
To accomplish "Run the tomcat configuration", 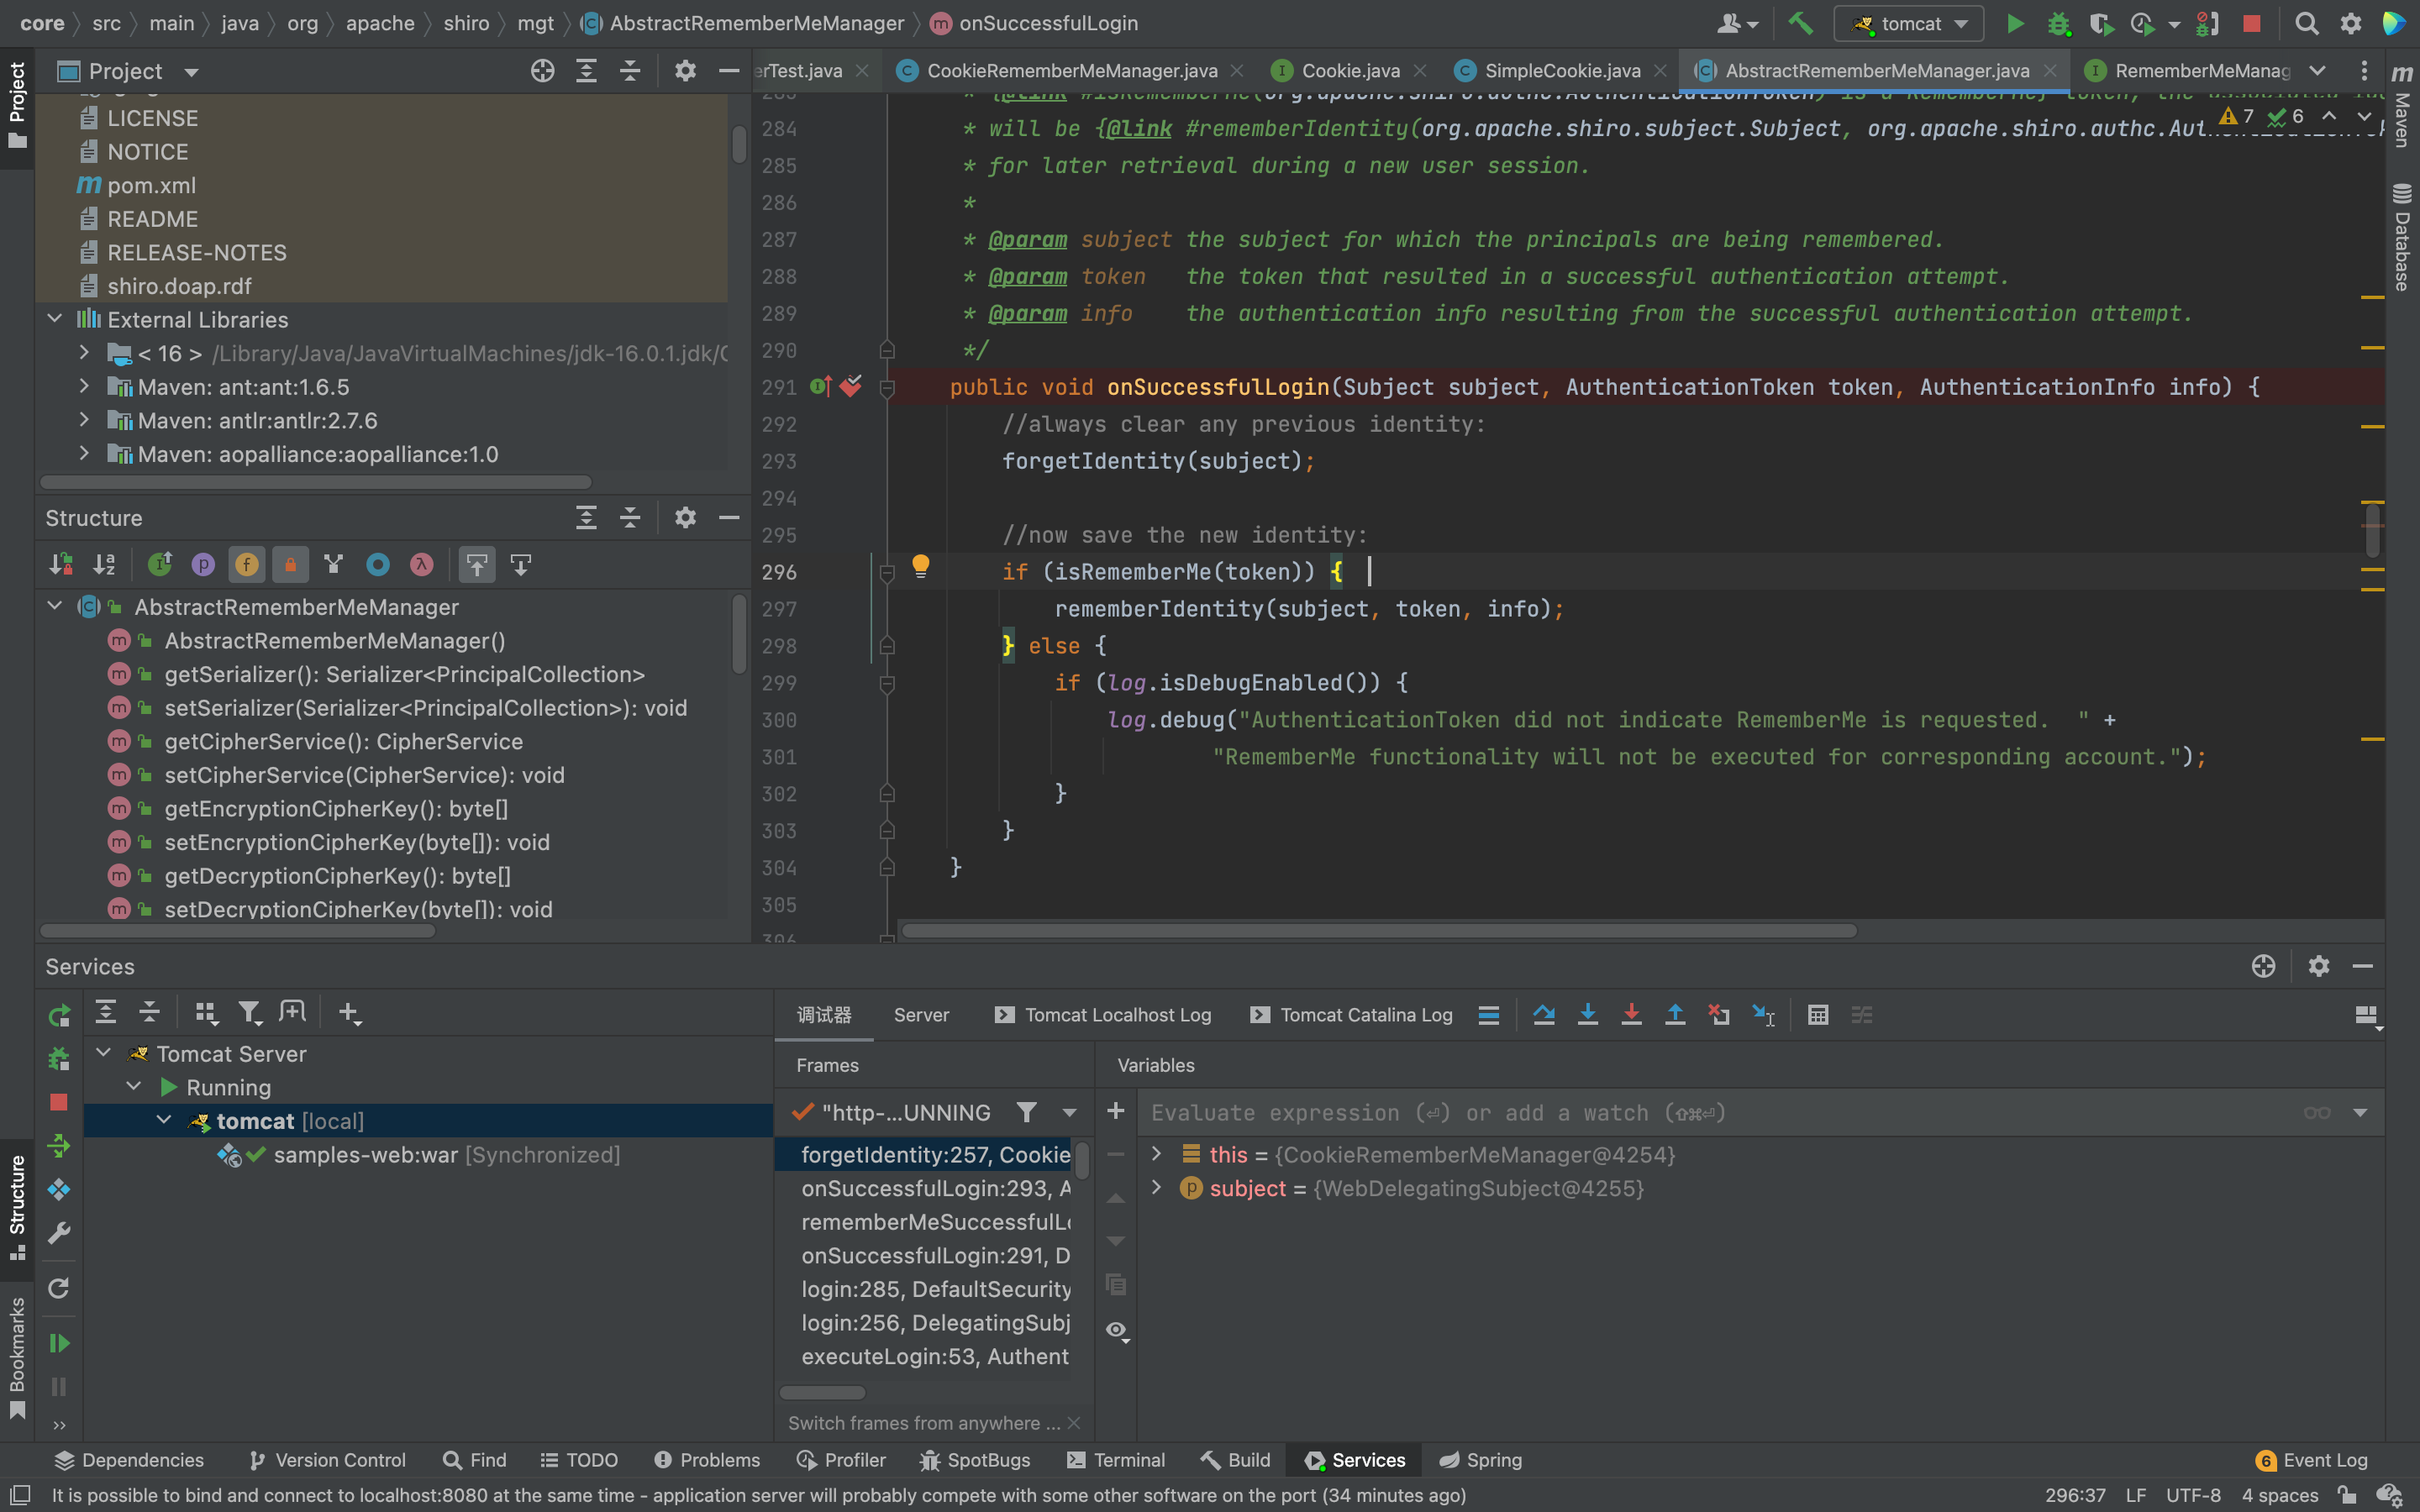I will 2015,23.
